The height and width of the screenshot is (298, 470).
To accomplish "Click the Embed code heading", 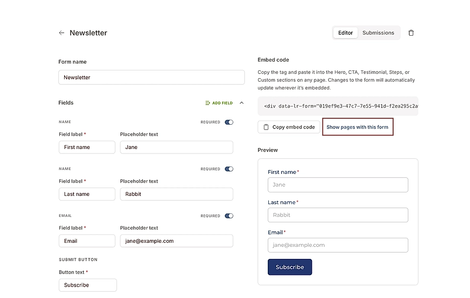I will pos(273,60).
